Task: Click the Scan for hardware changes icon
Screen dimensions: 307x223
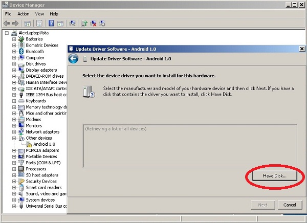Action: (x=72, y=24)
